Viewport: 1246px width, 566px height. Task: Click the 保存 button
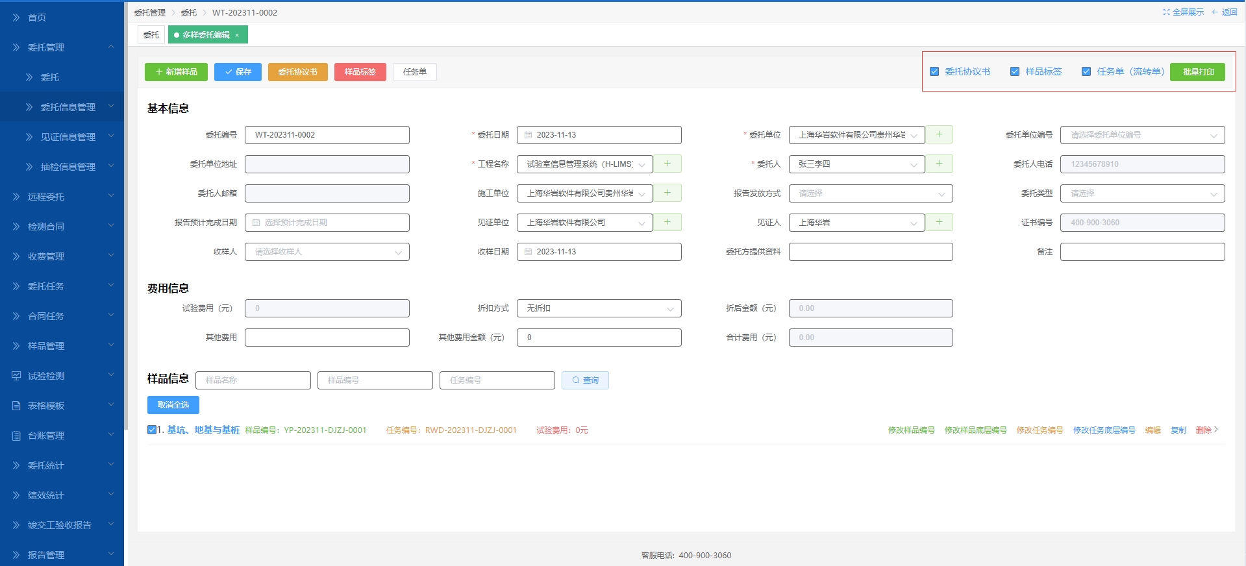click(238, 72)
